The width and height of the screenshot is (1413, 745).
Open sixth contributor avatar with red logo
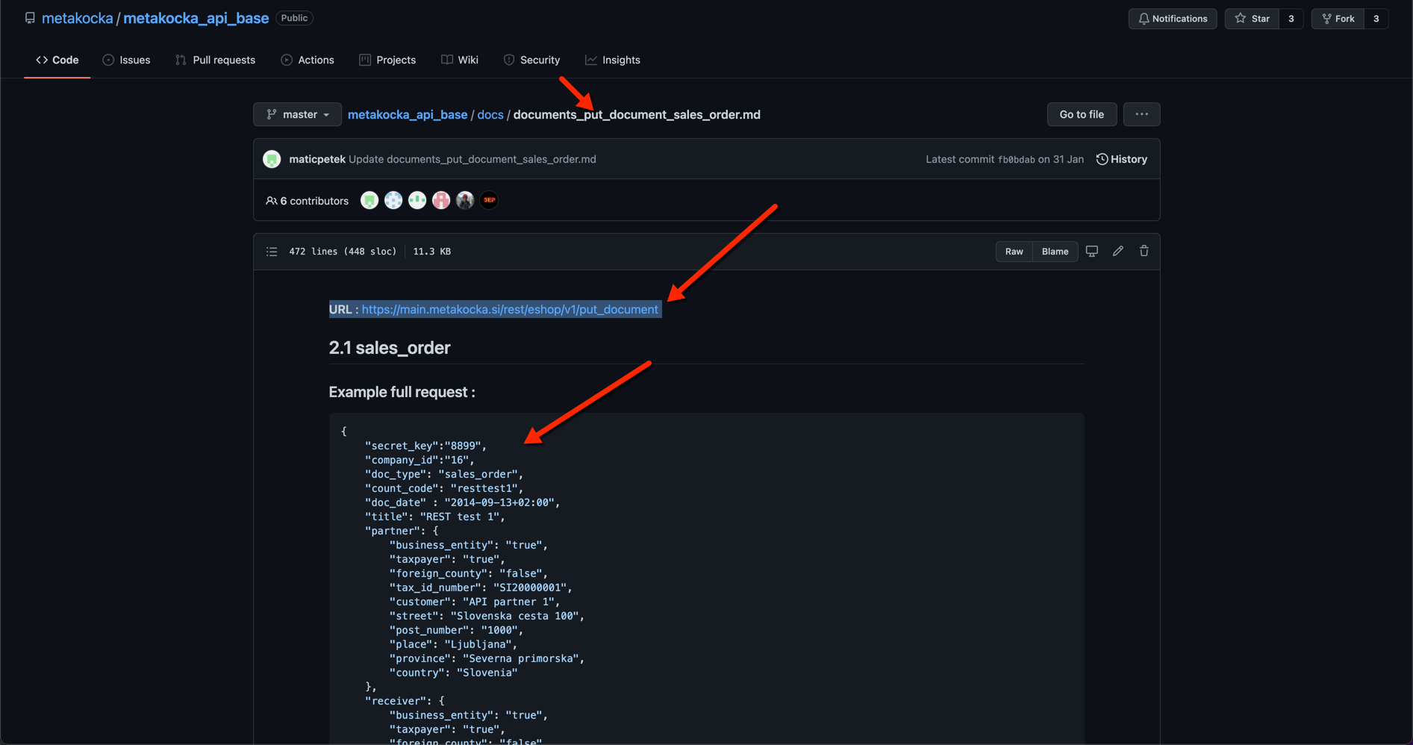[x=489, y=200]
